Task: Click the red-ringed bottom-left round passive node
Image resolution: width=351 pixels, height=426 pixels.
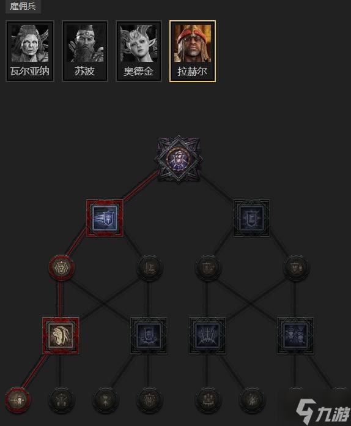Action: [18, 400]
